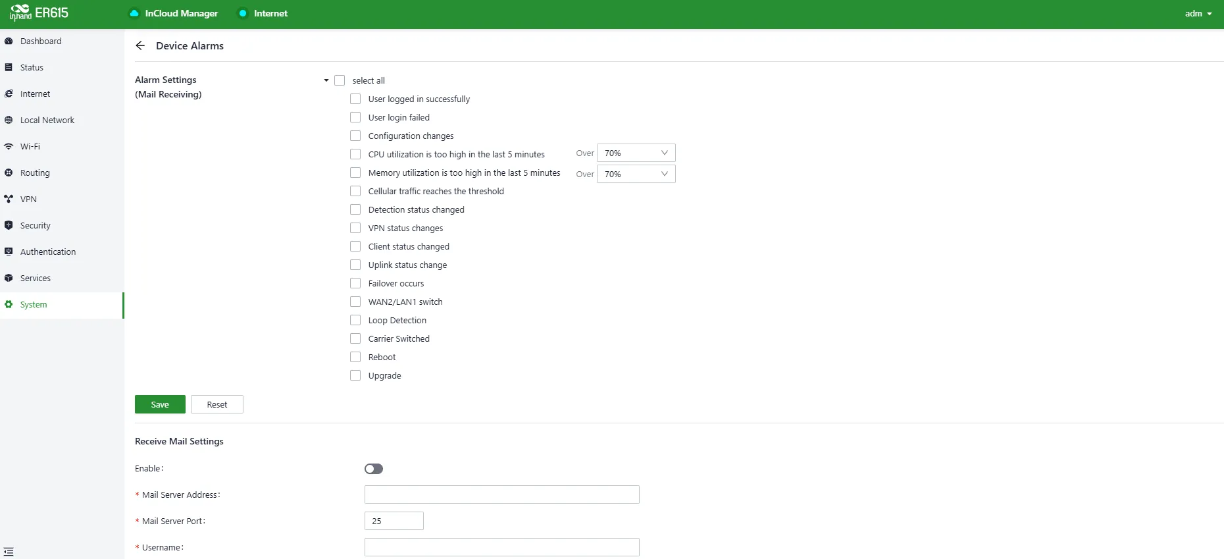Open the Memory utilization threshold dropdown

pos(636,174)
